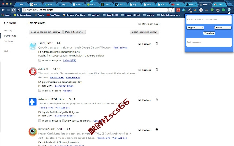Open the startup bookmarks folder
The width and height of the screenshot is (234, 146).
point(148,15)
